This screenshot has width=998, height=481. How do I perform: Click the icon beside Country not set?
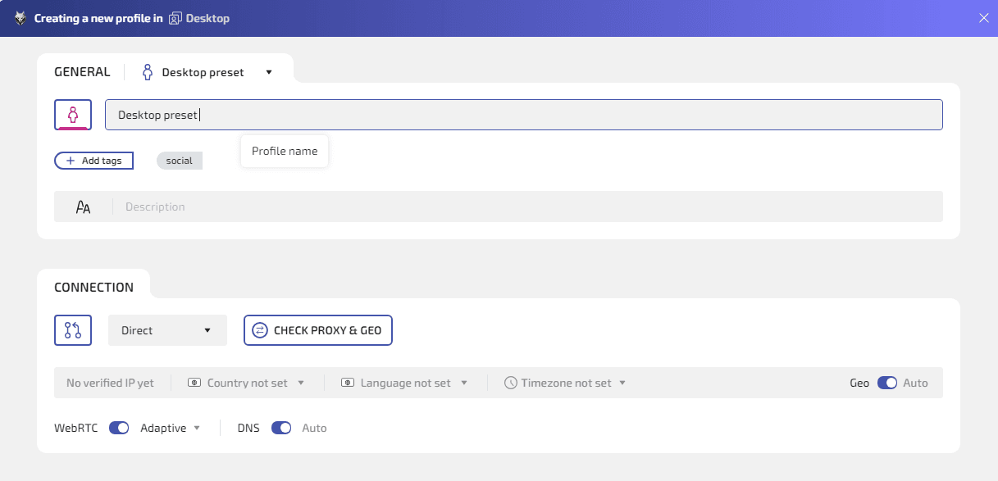point(194,383)
